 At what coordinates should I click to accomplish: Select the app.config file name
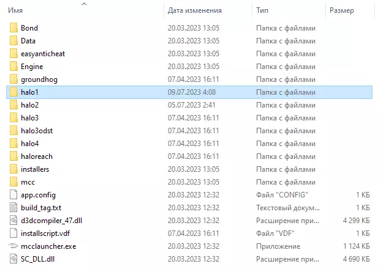38,195
